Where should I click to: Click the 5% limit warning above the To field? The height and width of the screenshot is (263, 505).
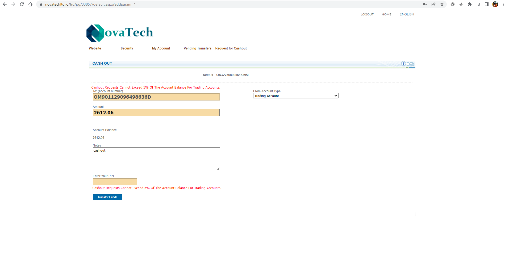coord(156,87)
